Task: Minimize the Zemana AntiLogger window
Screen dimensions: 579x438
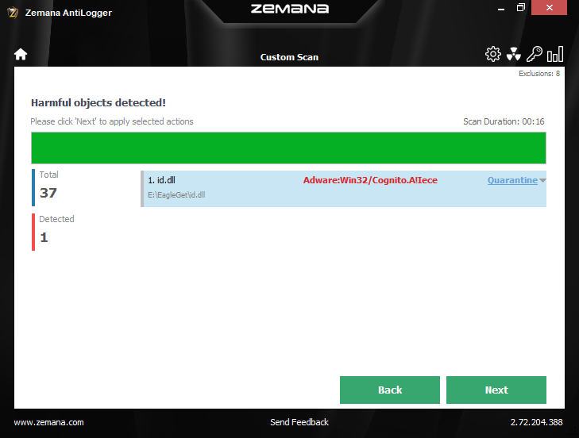Action: pos(501,8)
